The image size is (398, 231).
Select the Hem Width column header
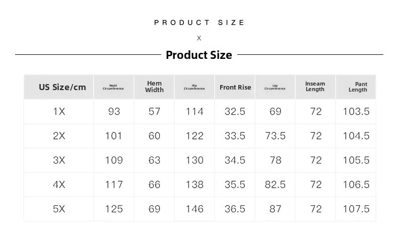[154, 87]
